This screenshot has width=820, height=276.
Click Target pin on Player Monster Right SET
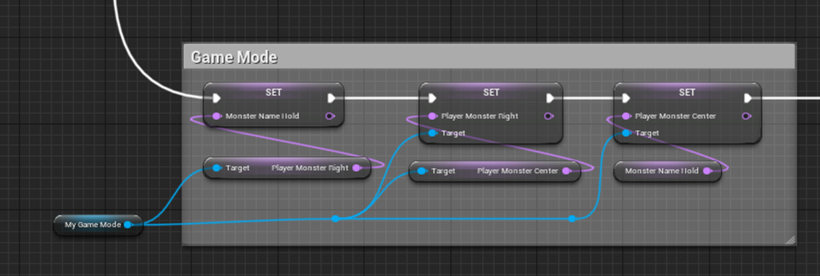click(x=433, y=133)
